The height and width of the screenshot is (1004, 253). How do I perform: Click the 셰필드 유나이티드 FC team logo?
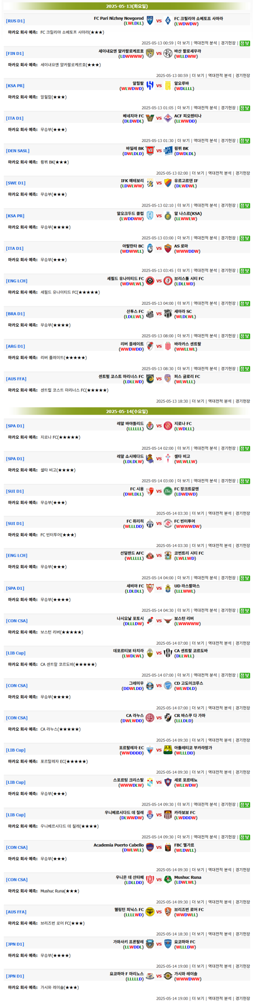(150, 281)
